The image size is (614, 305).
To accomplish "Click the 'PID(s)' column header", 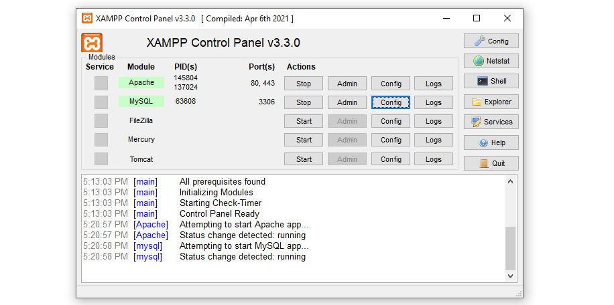I will pyautogui.click(x=186, y=67).
